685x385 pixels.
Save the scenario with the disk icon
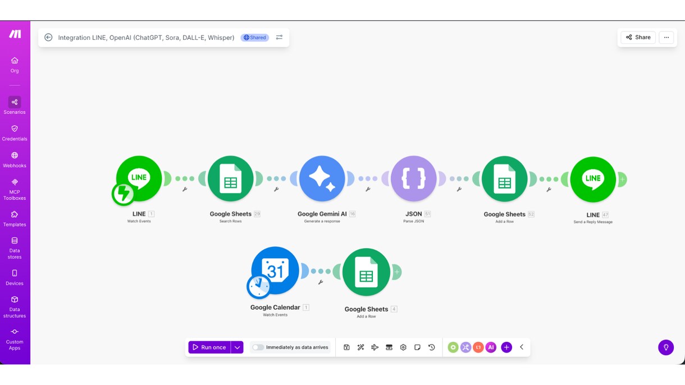(346, 347)
